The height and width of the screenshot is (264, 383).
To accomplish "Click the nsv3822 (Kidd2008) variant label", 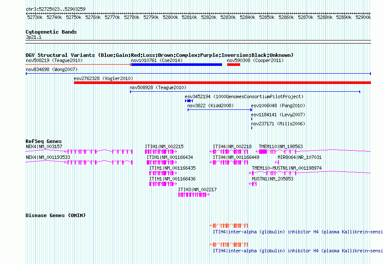I will (210, 106).
